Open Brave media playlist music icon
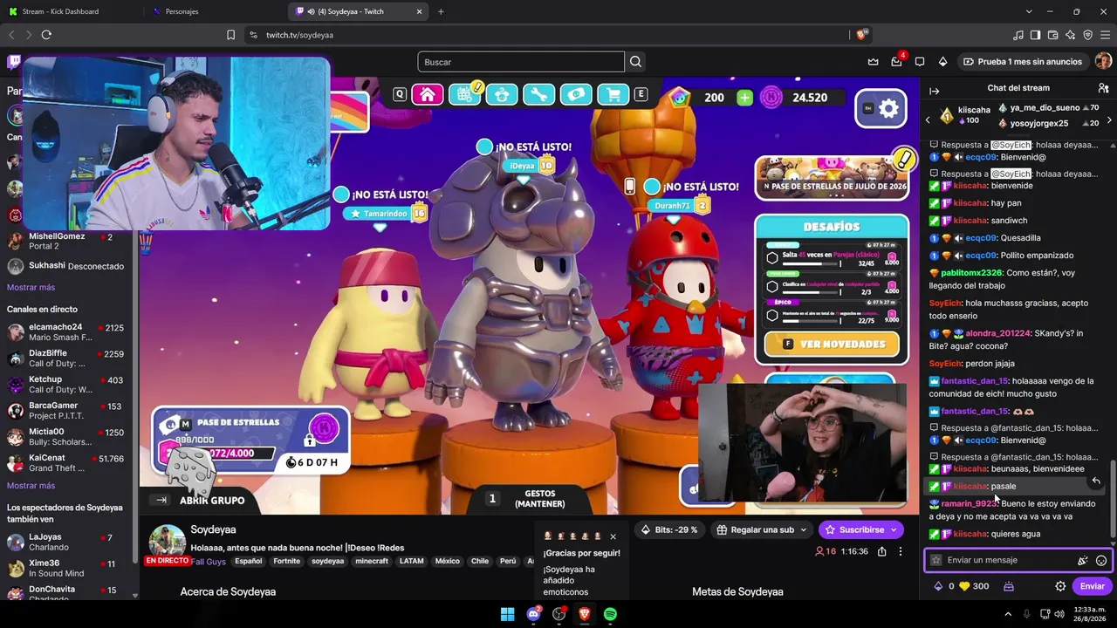1117x628 pixels. tap(1018, 35)
